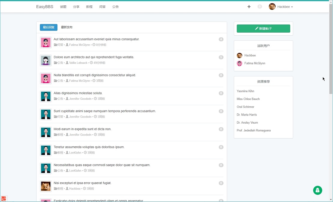This screenshot has width=333, height=202.
Task: Click the reply count badge showing 5
Action: point(221,57)
